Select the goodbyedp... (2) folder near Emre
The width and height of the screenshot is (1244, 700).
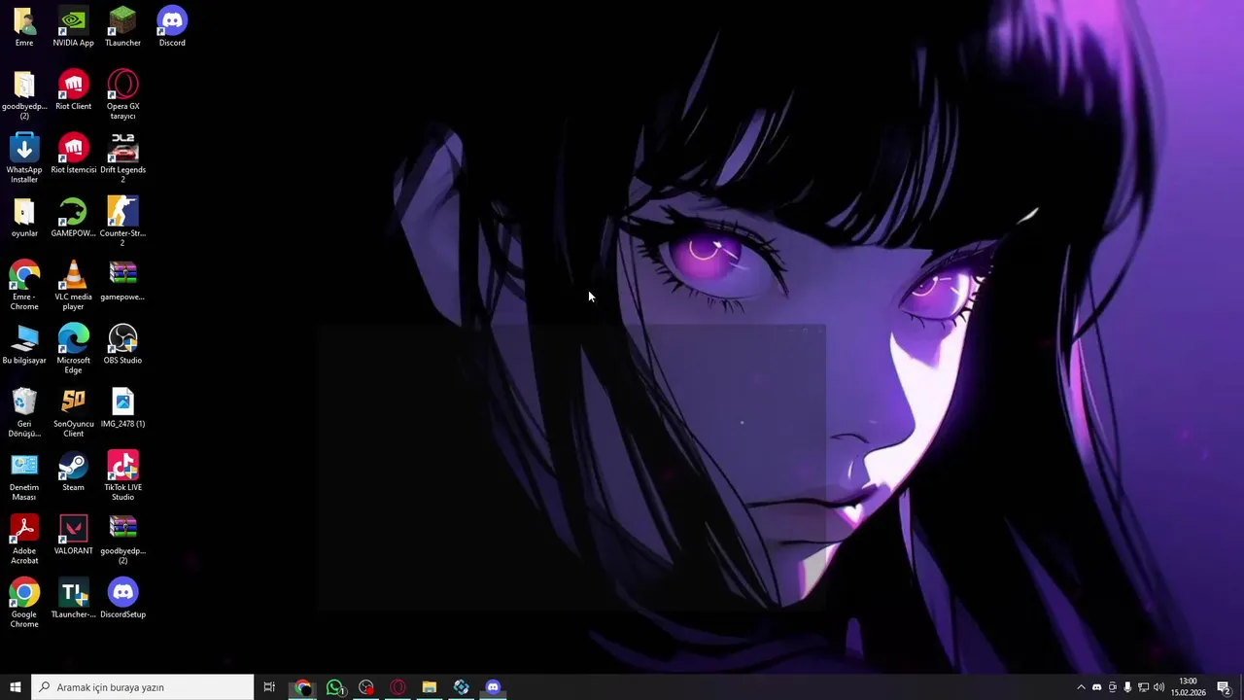coord(24,94)
